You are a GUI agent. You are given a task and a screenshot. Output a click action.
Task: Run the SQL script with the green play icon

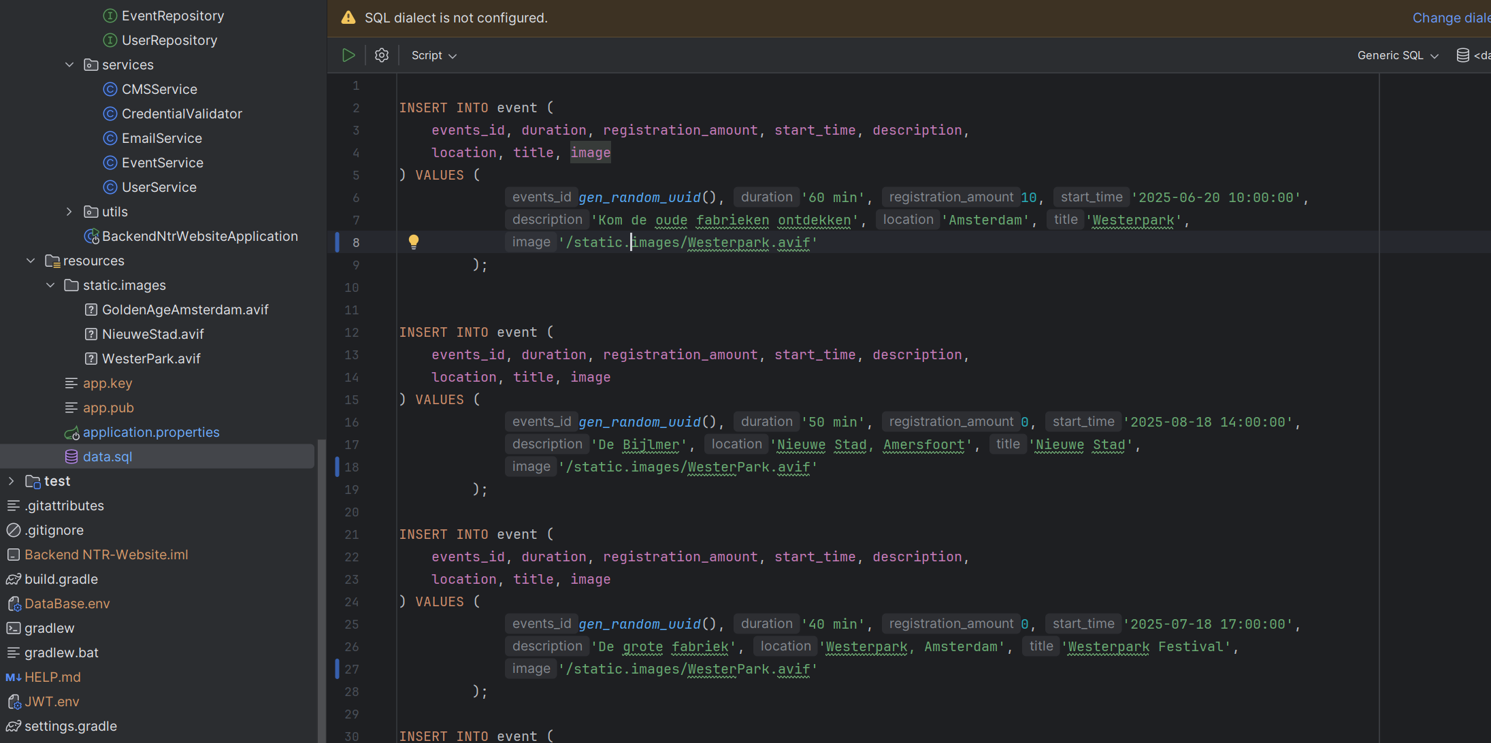pyautogui.click(x=348, y=55)
